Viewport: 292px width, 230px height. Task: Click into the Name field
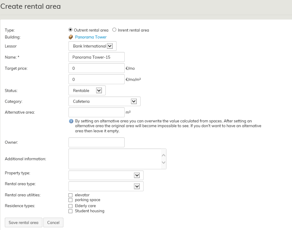(x=96, y=57)
